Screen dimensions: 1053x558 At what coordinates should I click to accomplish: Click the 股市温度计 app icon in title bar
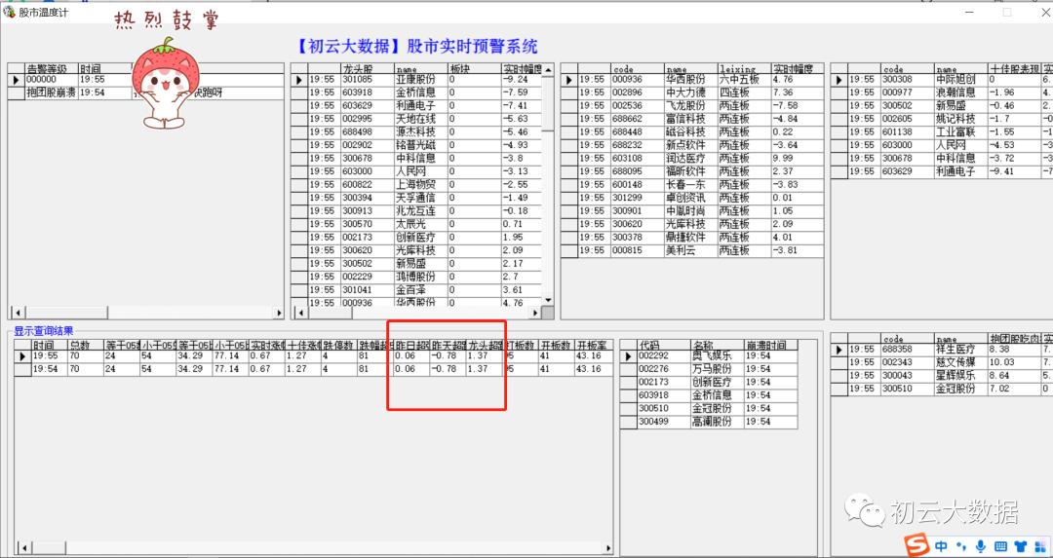9,12
